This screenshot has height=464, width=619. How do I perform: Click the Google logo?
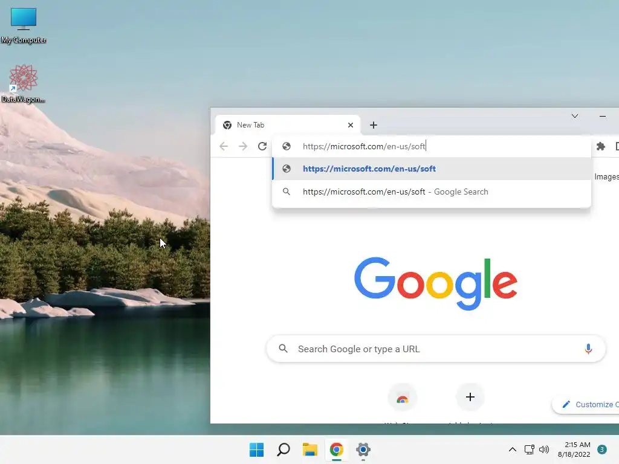[x=435, y=283]
